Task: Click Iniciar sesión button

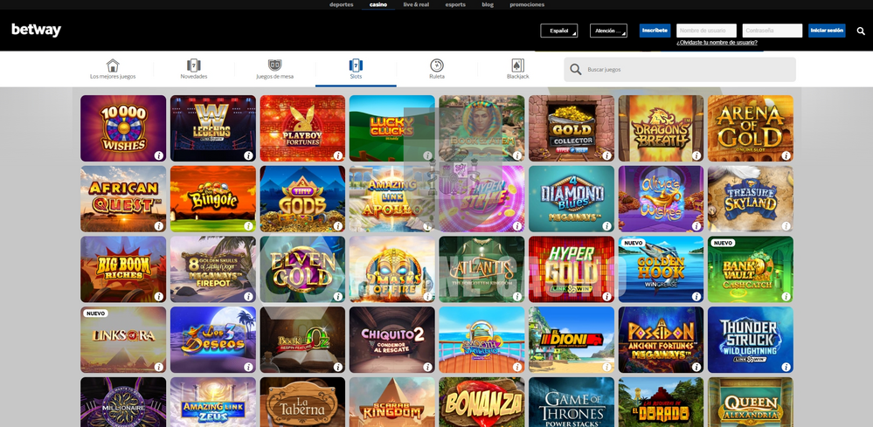Action: click(x=827, y=31)
